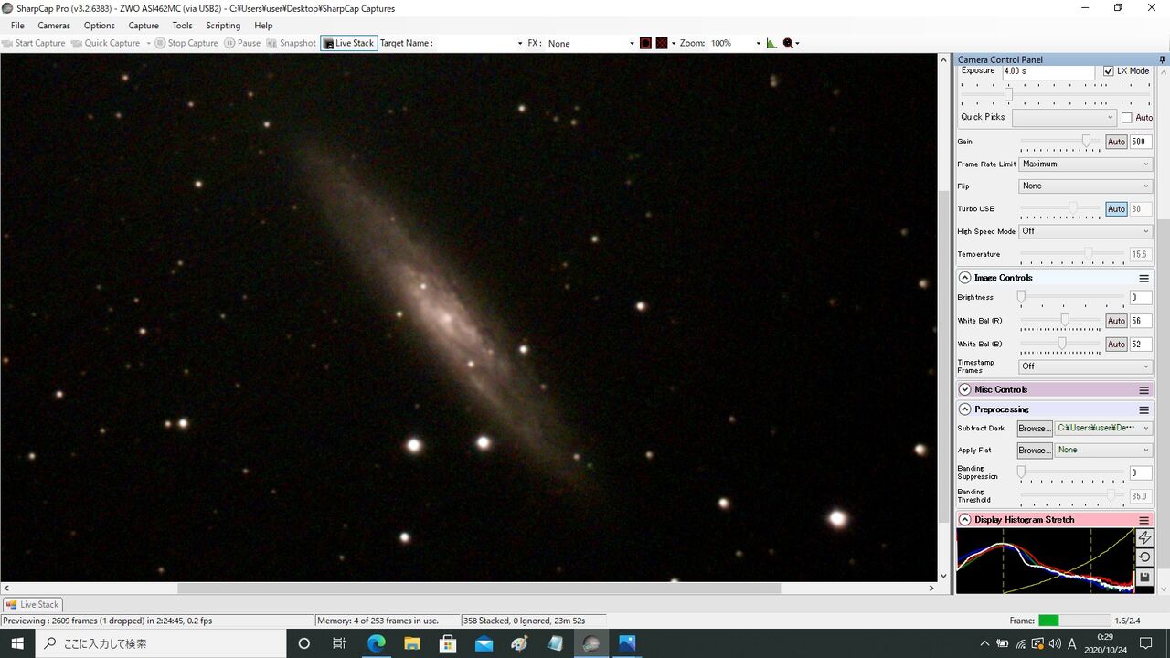Image resolution: width=1170 pixels, height=658 pixels.
Task: Click the circular reticule overlay icon
Action: tap(645, 43)
